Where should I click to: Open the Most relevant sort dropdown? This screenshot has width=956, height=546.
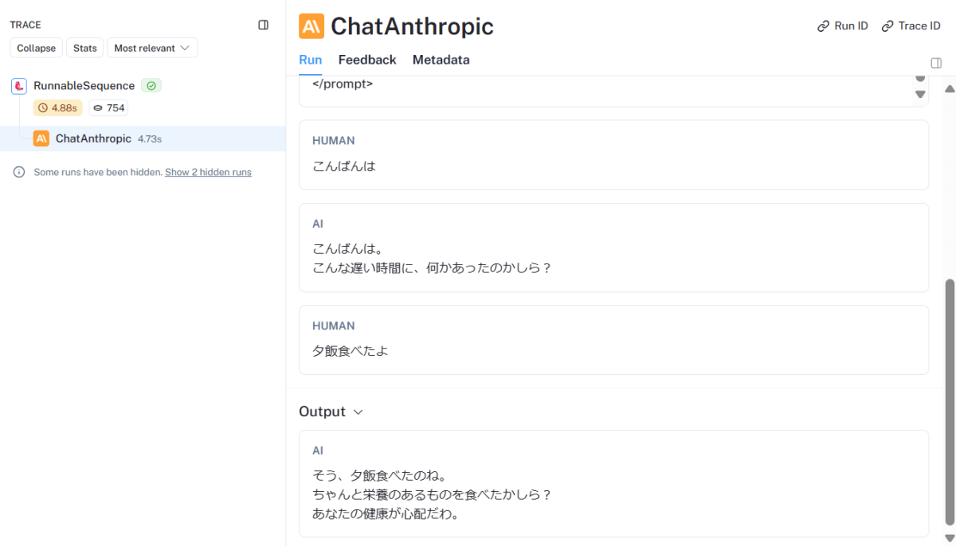point(152,48)
